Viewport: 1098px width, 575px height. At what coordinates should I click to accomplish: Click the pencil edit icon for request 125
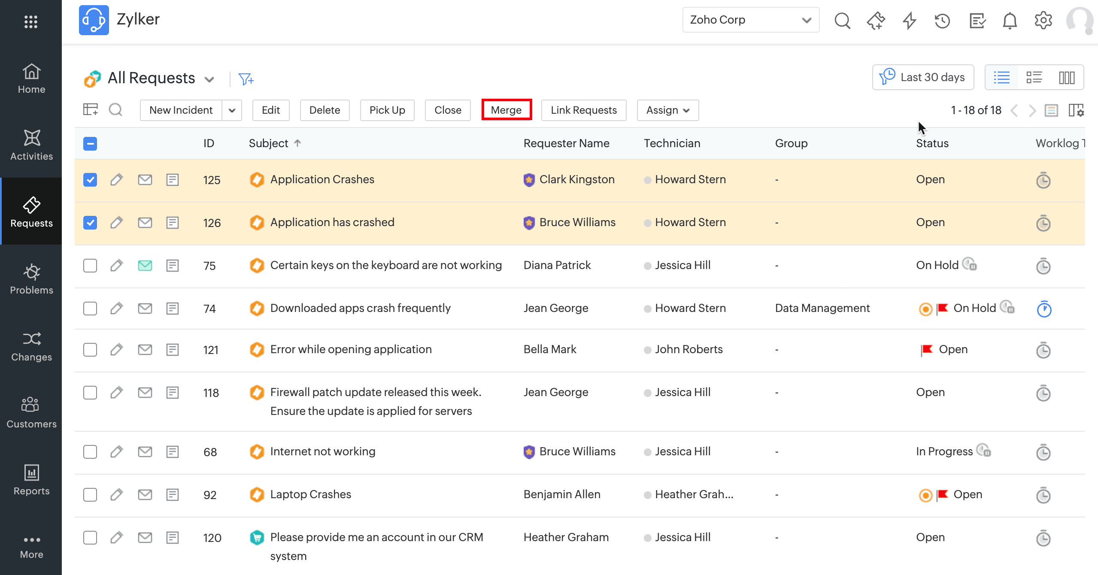pyautogui.click(x=116, y=179)
